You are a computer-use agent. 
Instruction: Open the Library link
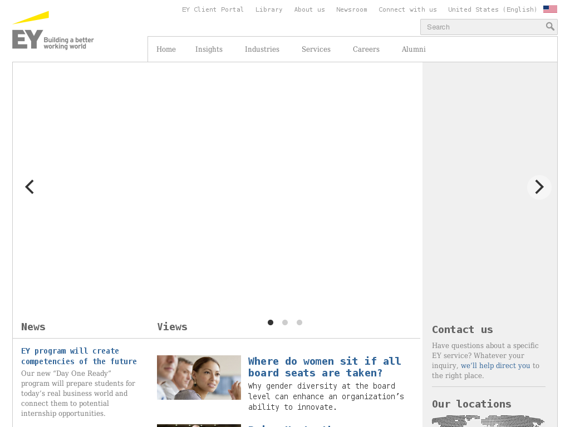point(269,9)
